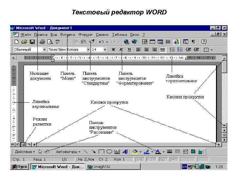Viewport: 236px width, 177px height.
Task: Toggle the Drawing toolbar button
Action: [x=176, y=42]
